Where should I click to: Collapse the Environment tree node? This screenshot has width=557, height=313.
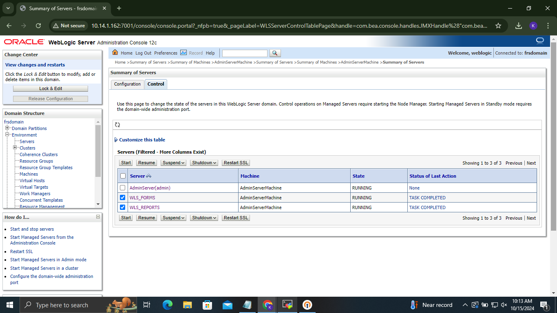(7, 135)
